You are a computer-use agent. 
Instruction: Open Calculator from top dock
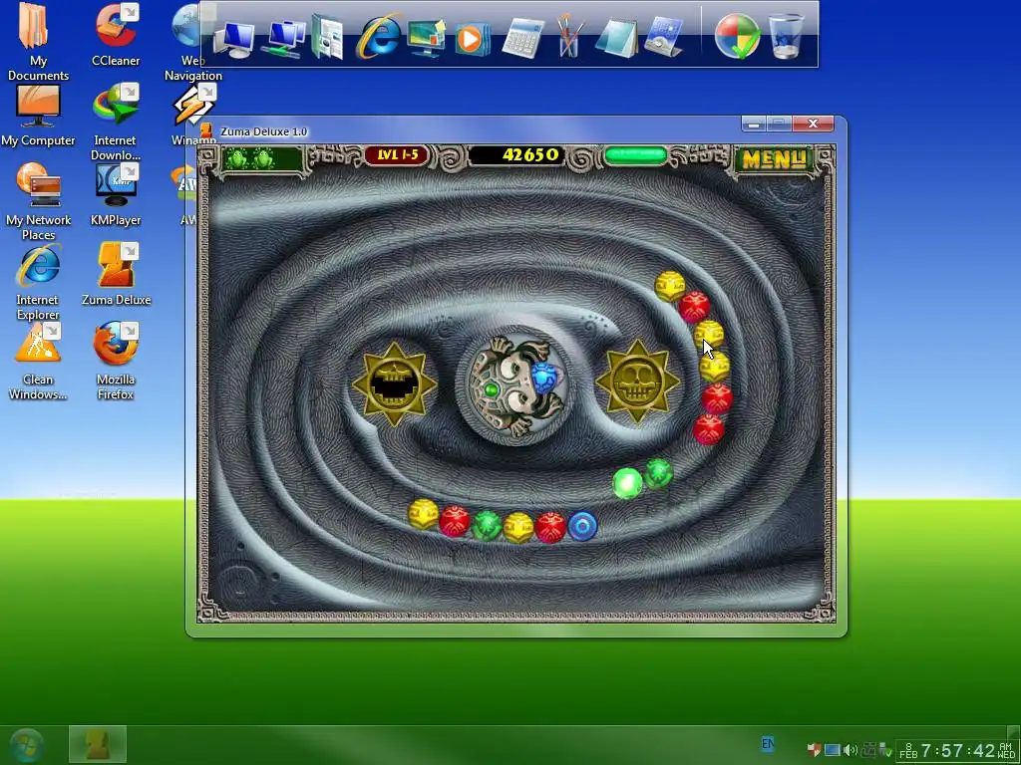[522, 39]
